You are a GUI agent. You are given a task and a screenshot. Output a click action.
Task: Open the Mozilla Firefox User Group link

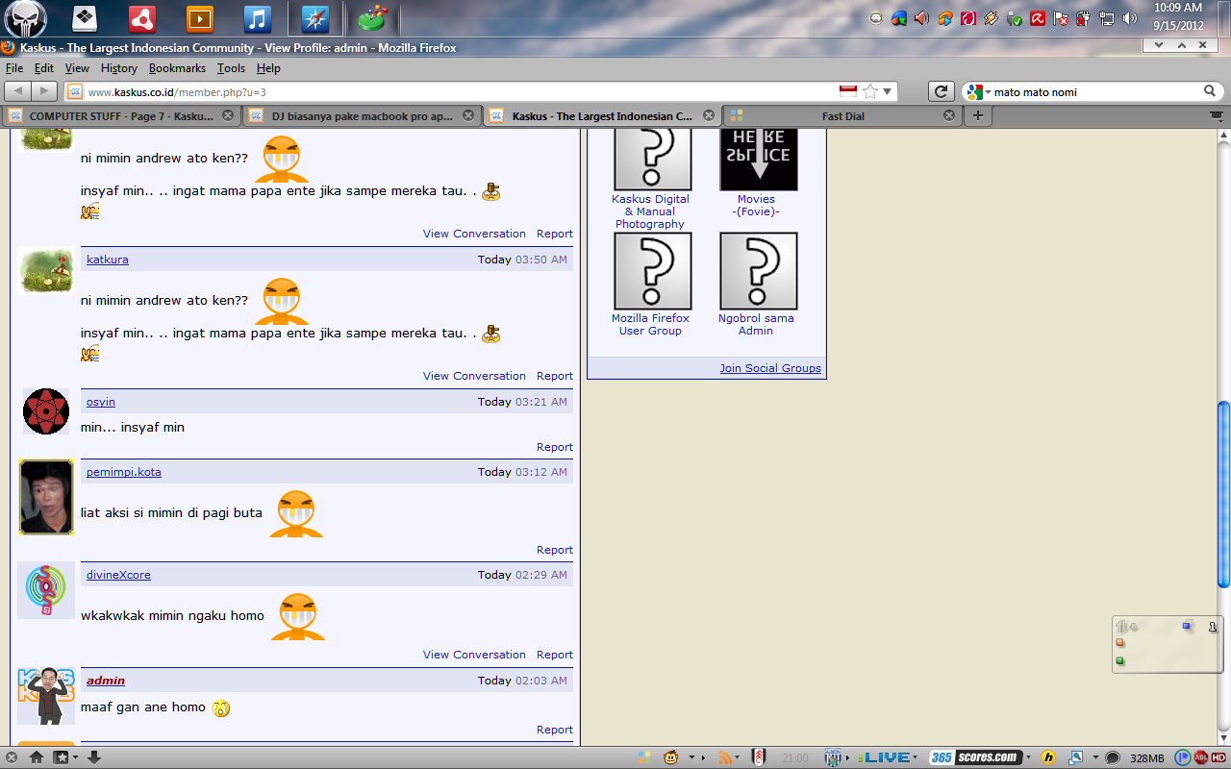coord(651,324)
